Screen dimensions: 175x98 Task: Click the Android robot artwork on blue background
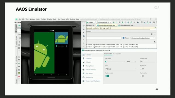(x=62, y=38)
